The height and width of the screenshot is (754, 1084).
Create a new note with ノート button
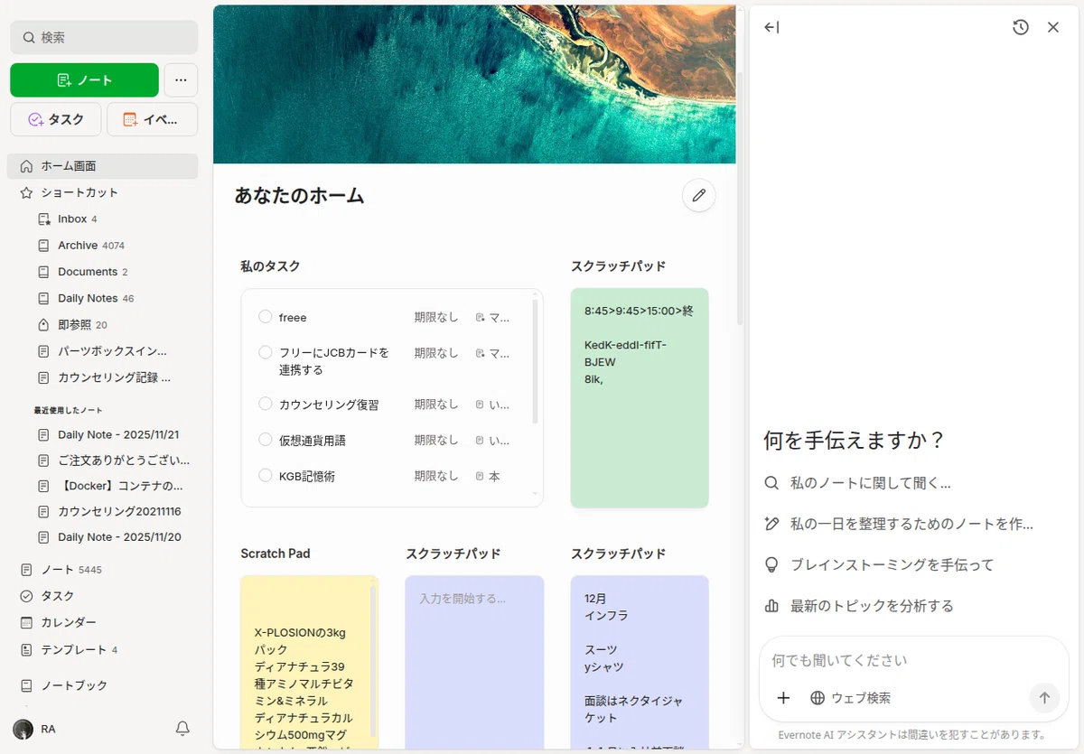84,79
